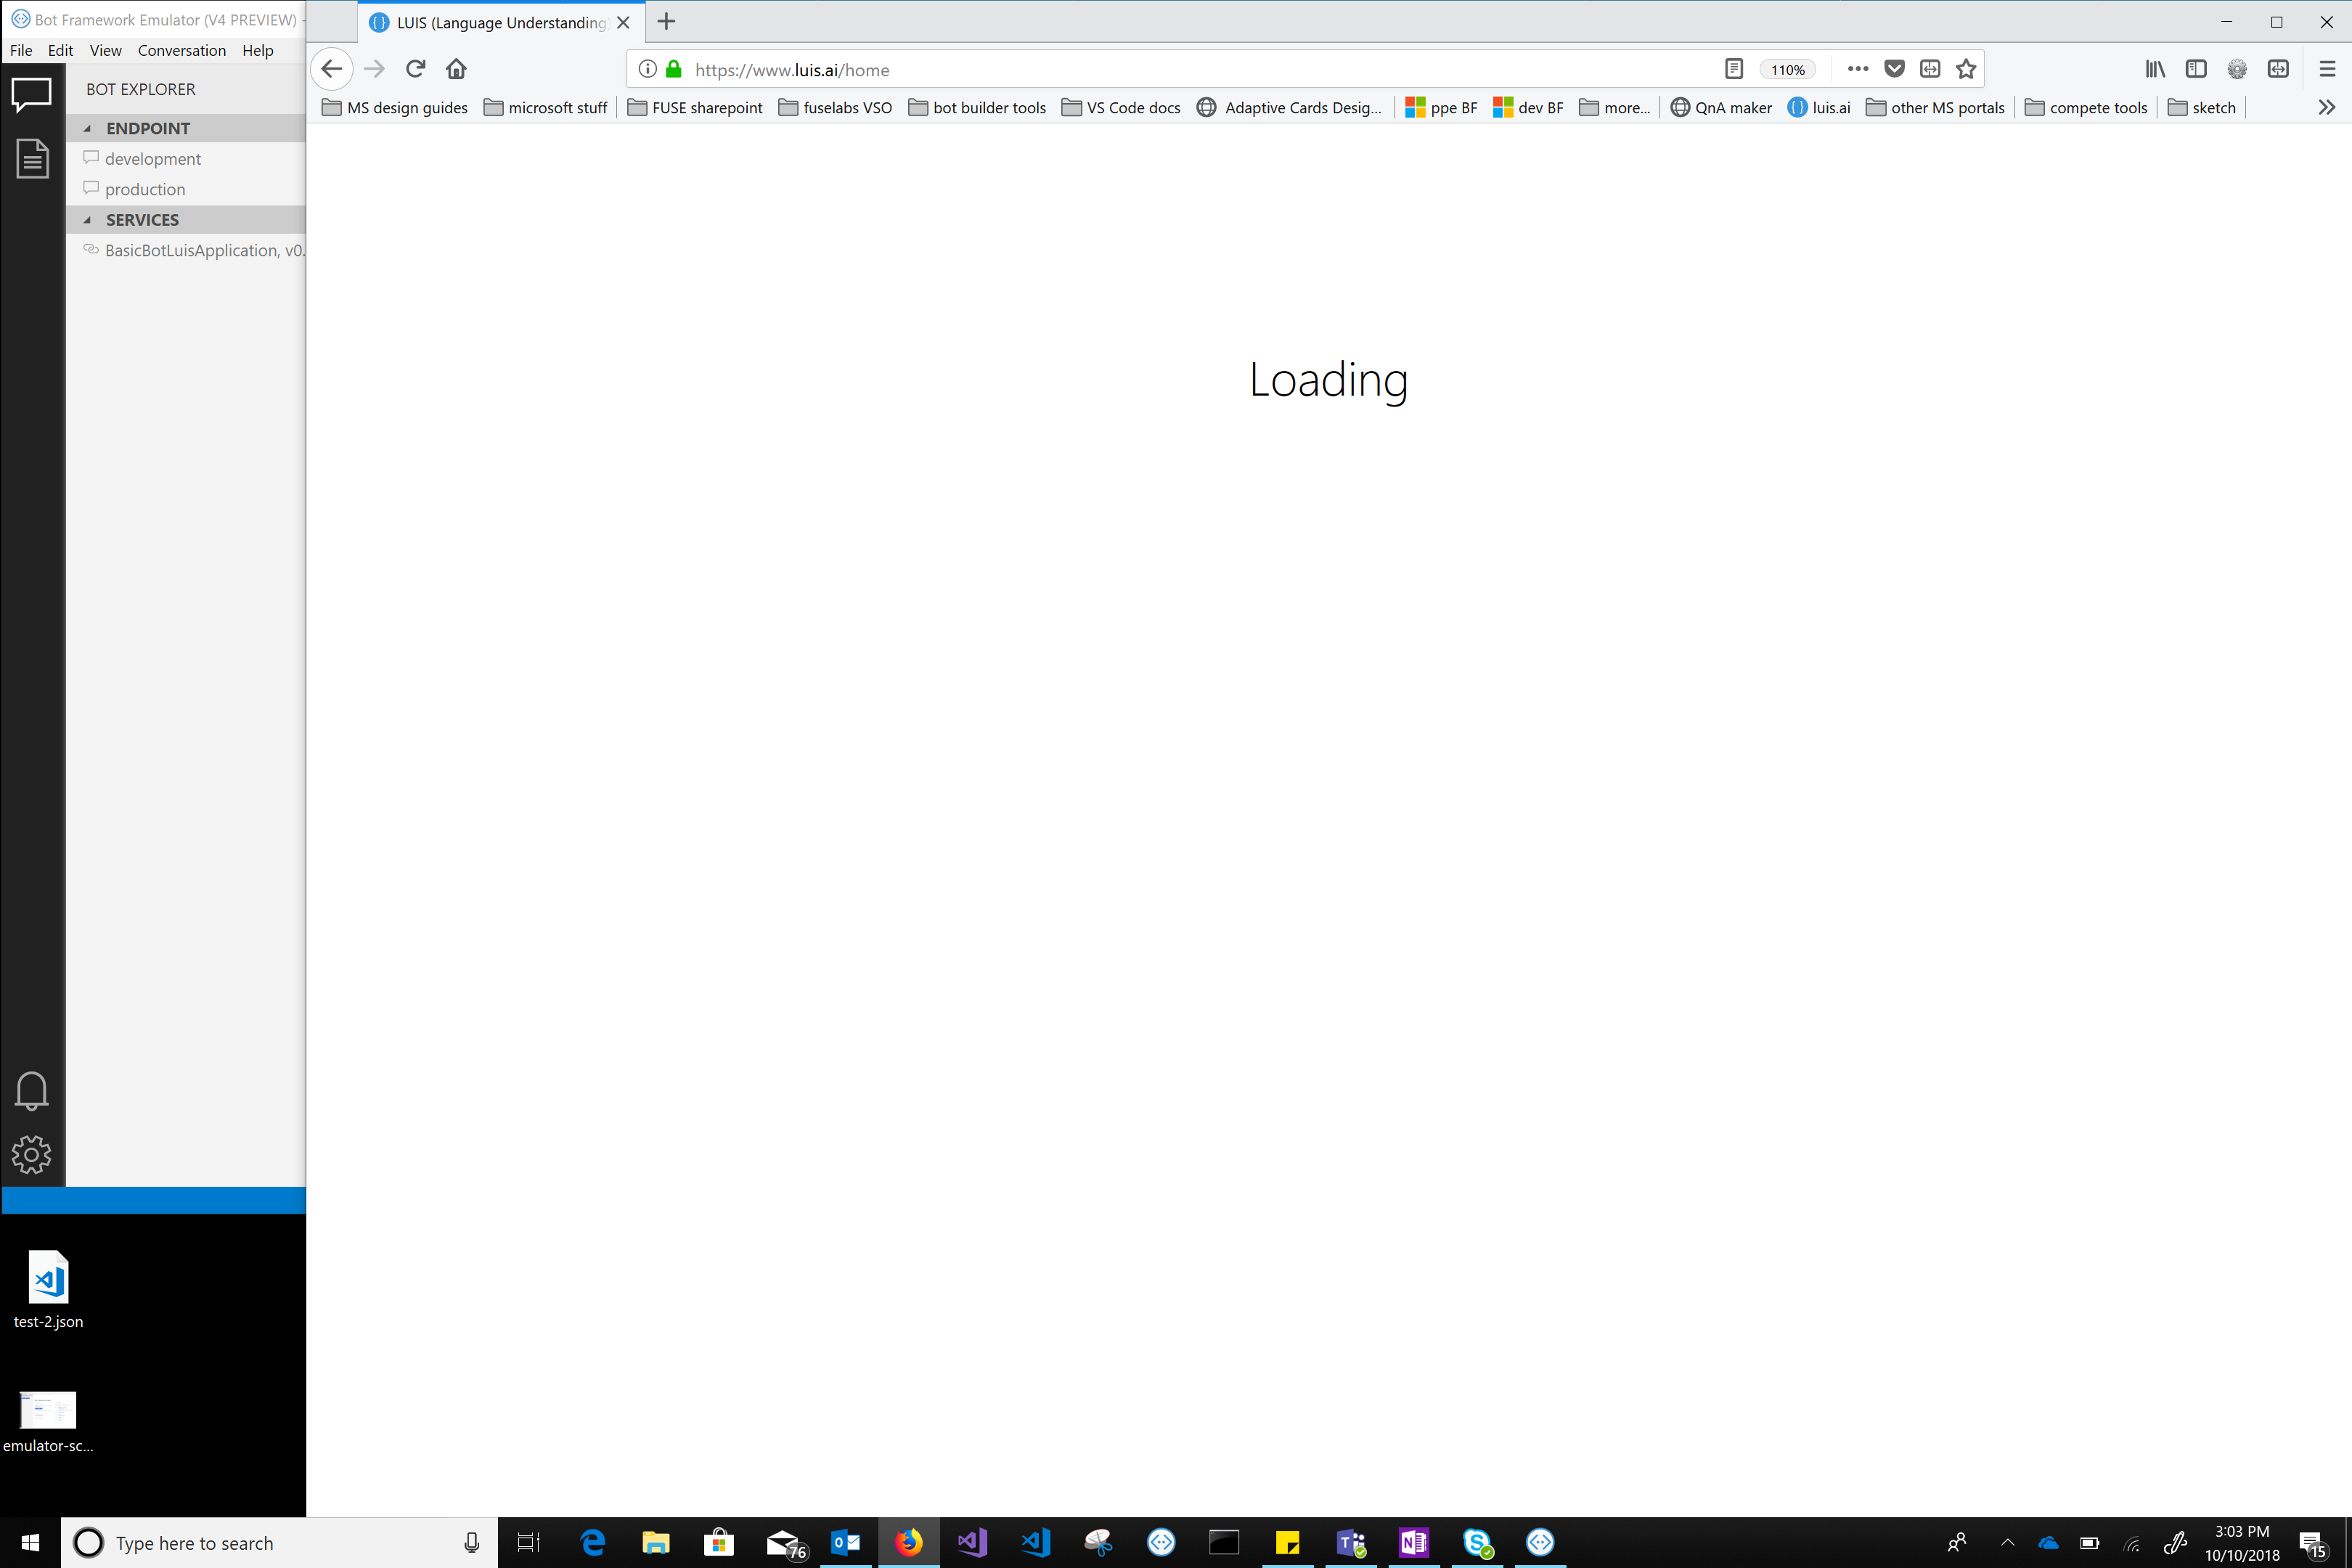The image size is (2352, 1568).
Task: Toggle the browser sidebar
Action: coord(2196,69)
